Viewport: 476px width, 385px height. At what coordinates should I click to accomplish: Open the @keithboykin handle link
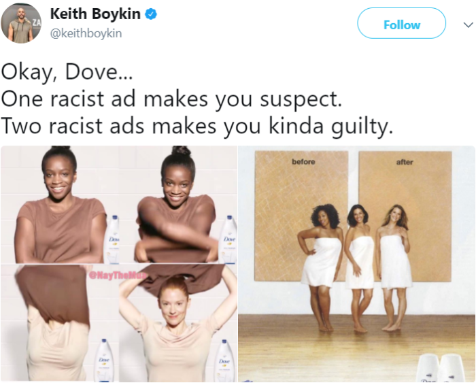click(86, 33)
